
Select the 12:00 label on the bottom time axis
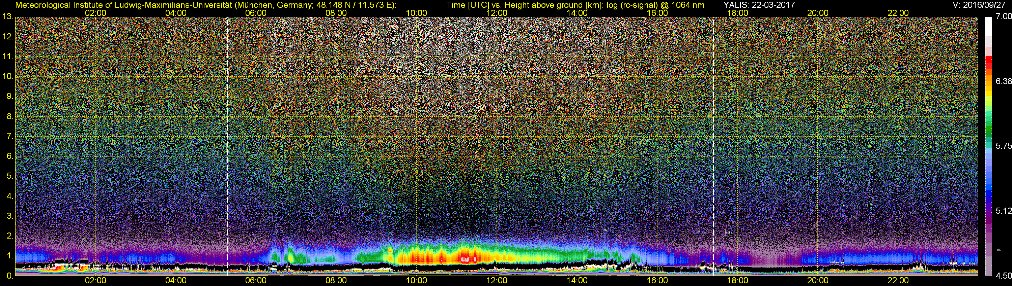click(x=497, y=281)
